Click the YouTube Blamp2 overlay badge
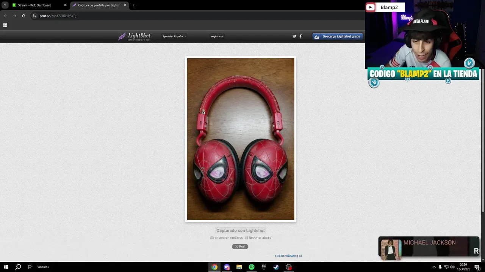Viewport: 485px width, 272px height. click(x=385, y=7)
